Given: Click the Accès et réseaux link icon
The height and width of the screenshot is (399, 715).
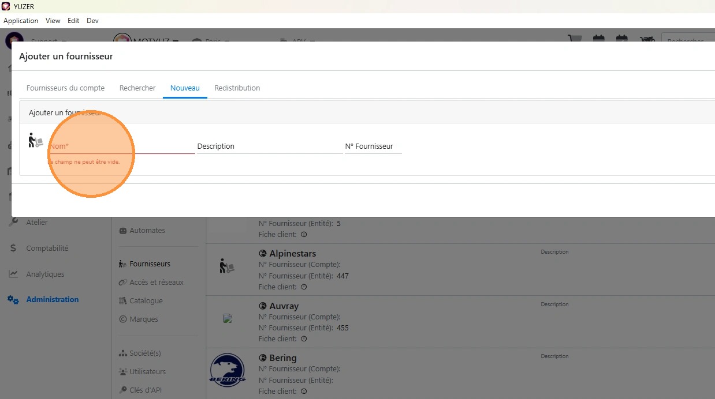Looking at the screenshot, I should coord(122,283).
